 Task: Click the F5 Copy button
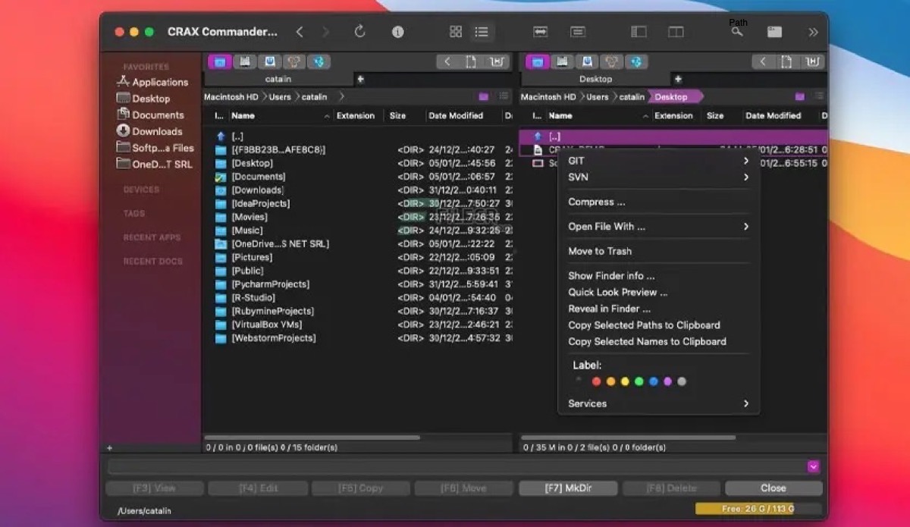[361, 488]
